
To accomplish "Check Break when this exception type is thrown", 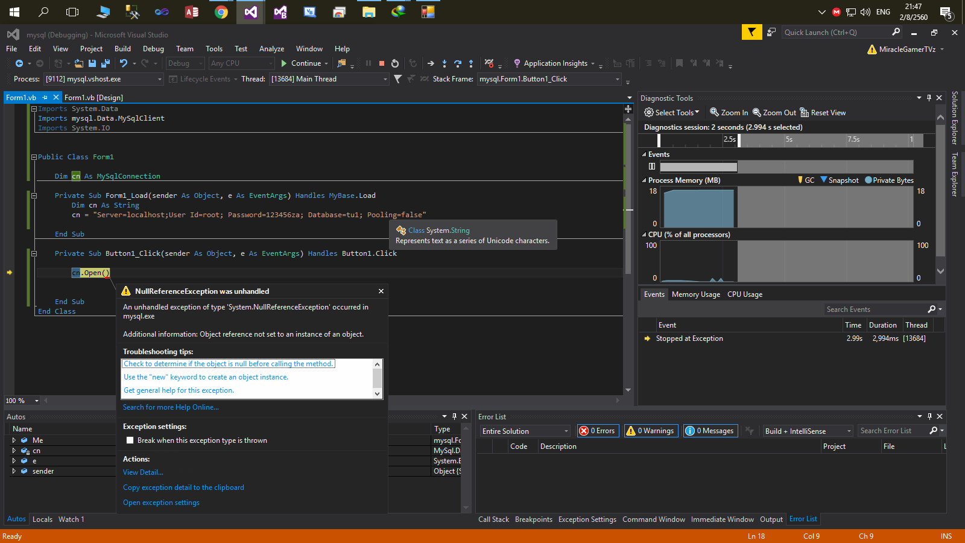I will pos(130,440).
